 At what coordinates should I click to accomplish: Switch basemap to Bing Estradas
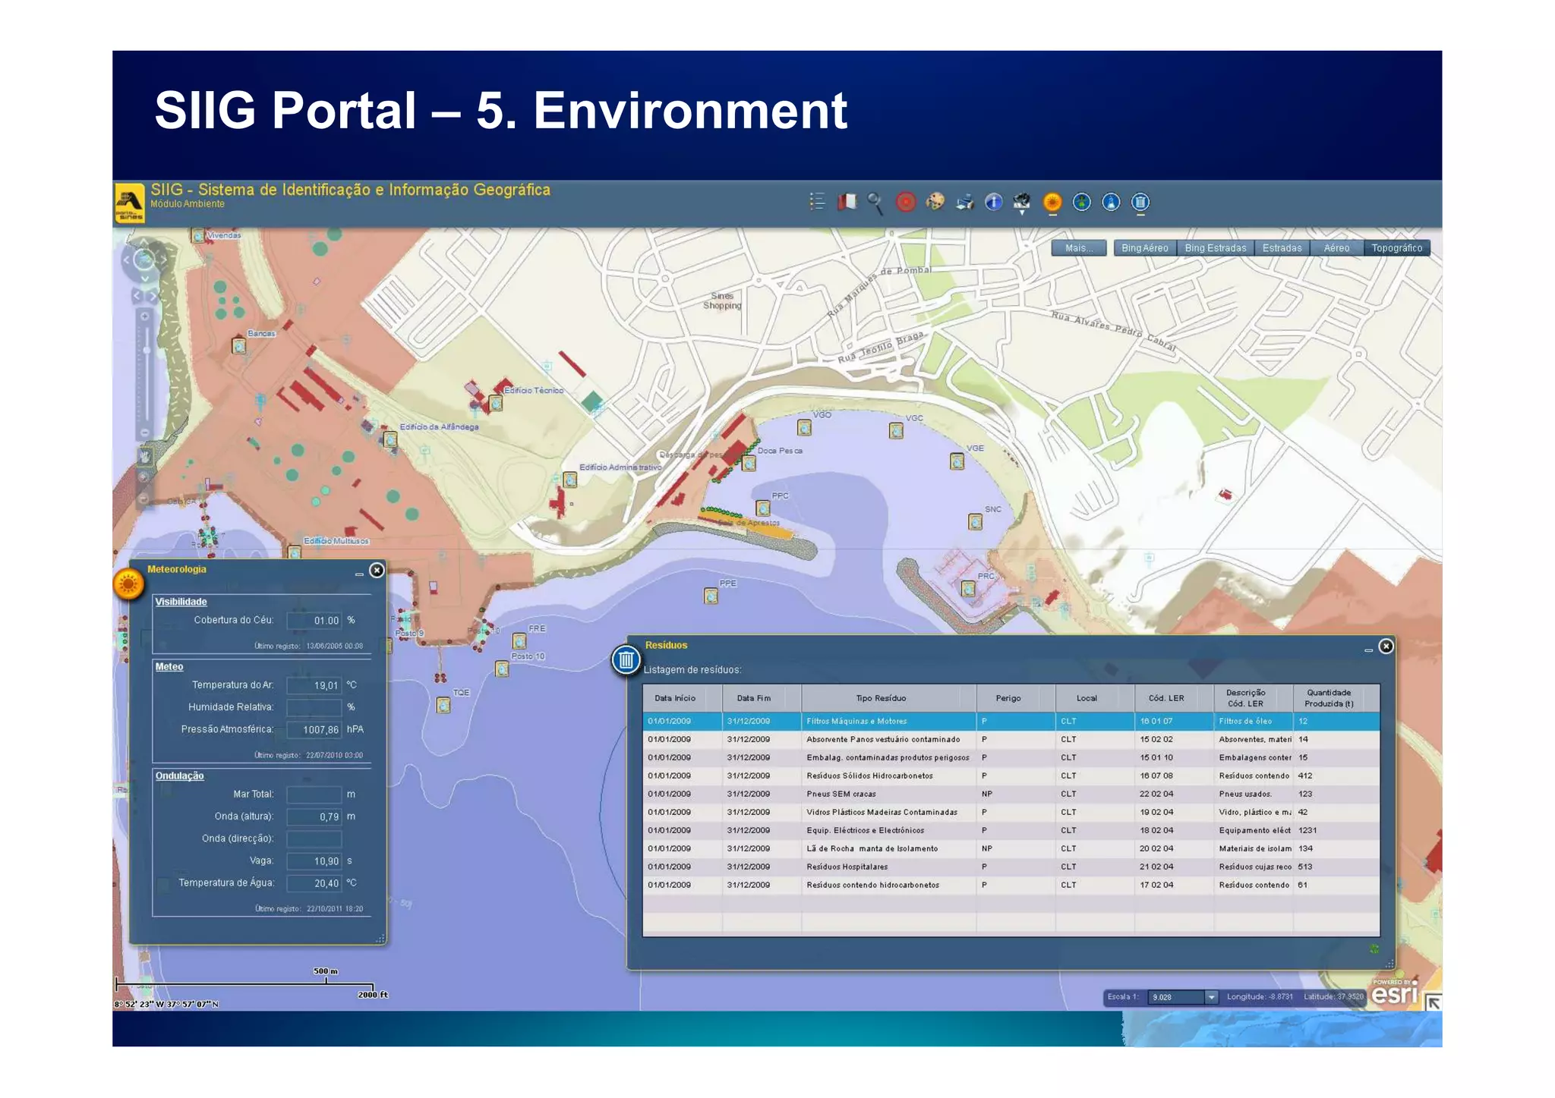click(1216, 248)
